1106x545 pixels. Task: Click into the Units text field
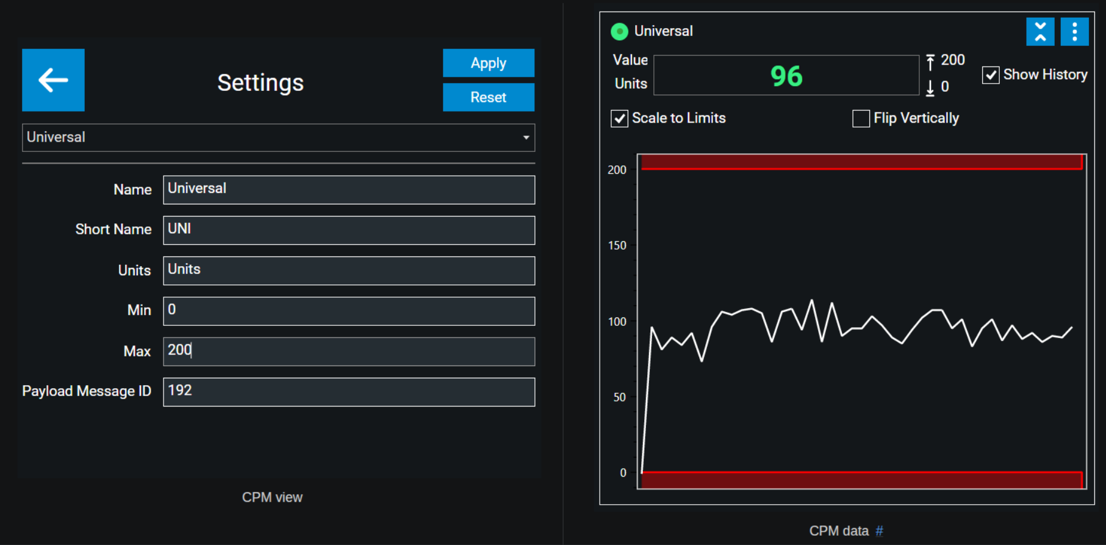click(x=349, y=271)
